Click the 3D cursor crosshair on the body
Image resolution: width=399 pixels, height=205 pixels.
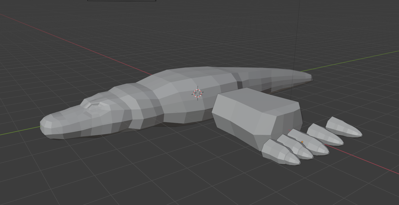198,93
